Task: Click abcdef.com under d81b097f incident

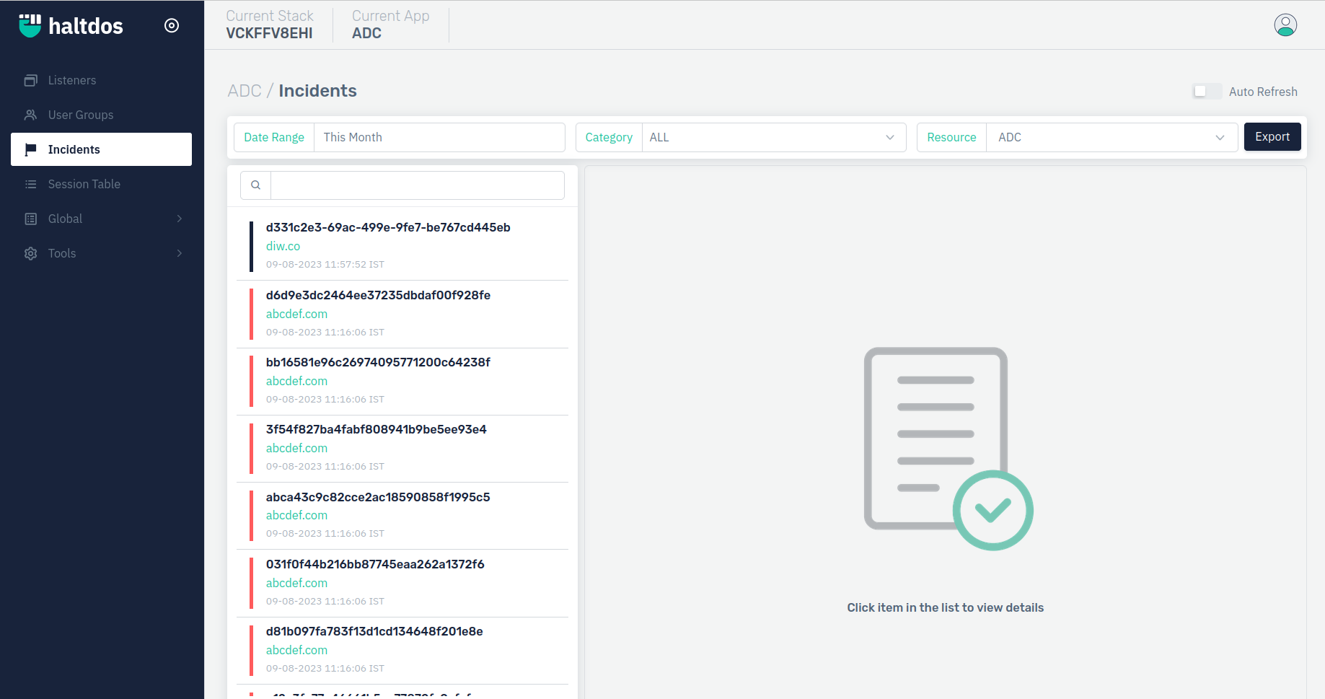Action: pos(296,650)
